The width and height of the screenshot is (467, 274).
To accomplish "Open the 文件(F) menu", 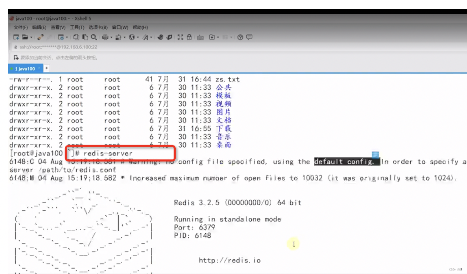I will point(21,27).
